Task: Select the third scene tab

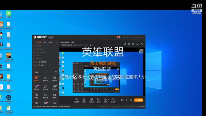Action: coord(50,42)
